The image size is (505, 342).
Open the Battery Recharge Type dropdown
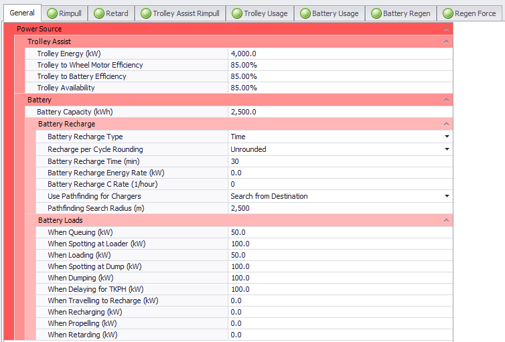click(x=446, y=137)
